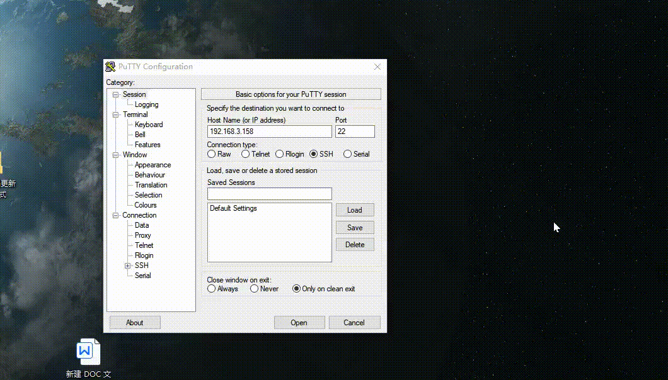Select Default Settings in sessions list
This screenshot has height=380, width=668.
point(233,208)
